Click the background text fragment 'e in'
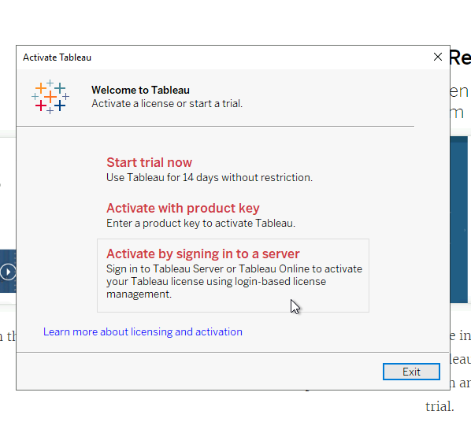Screen dimensions: 471x422 pos(460,335)
